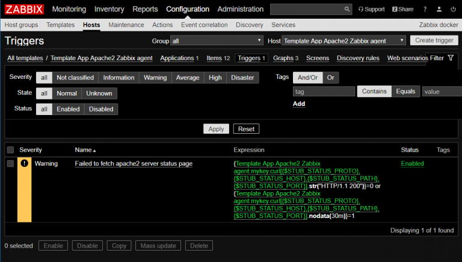Click the Reset filter button
This screenshot has height=262, width=462.
(x=246, y=129)
